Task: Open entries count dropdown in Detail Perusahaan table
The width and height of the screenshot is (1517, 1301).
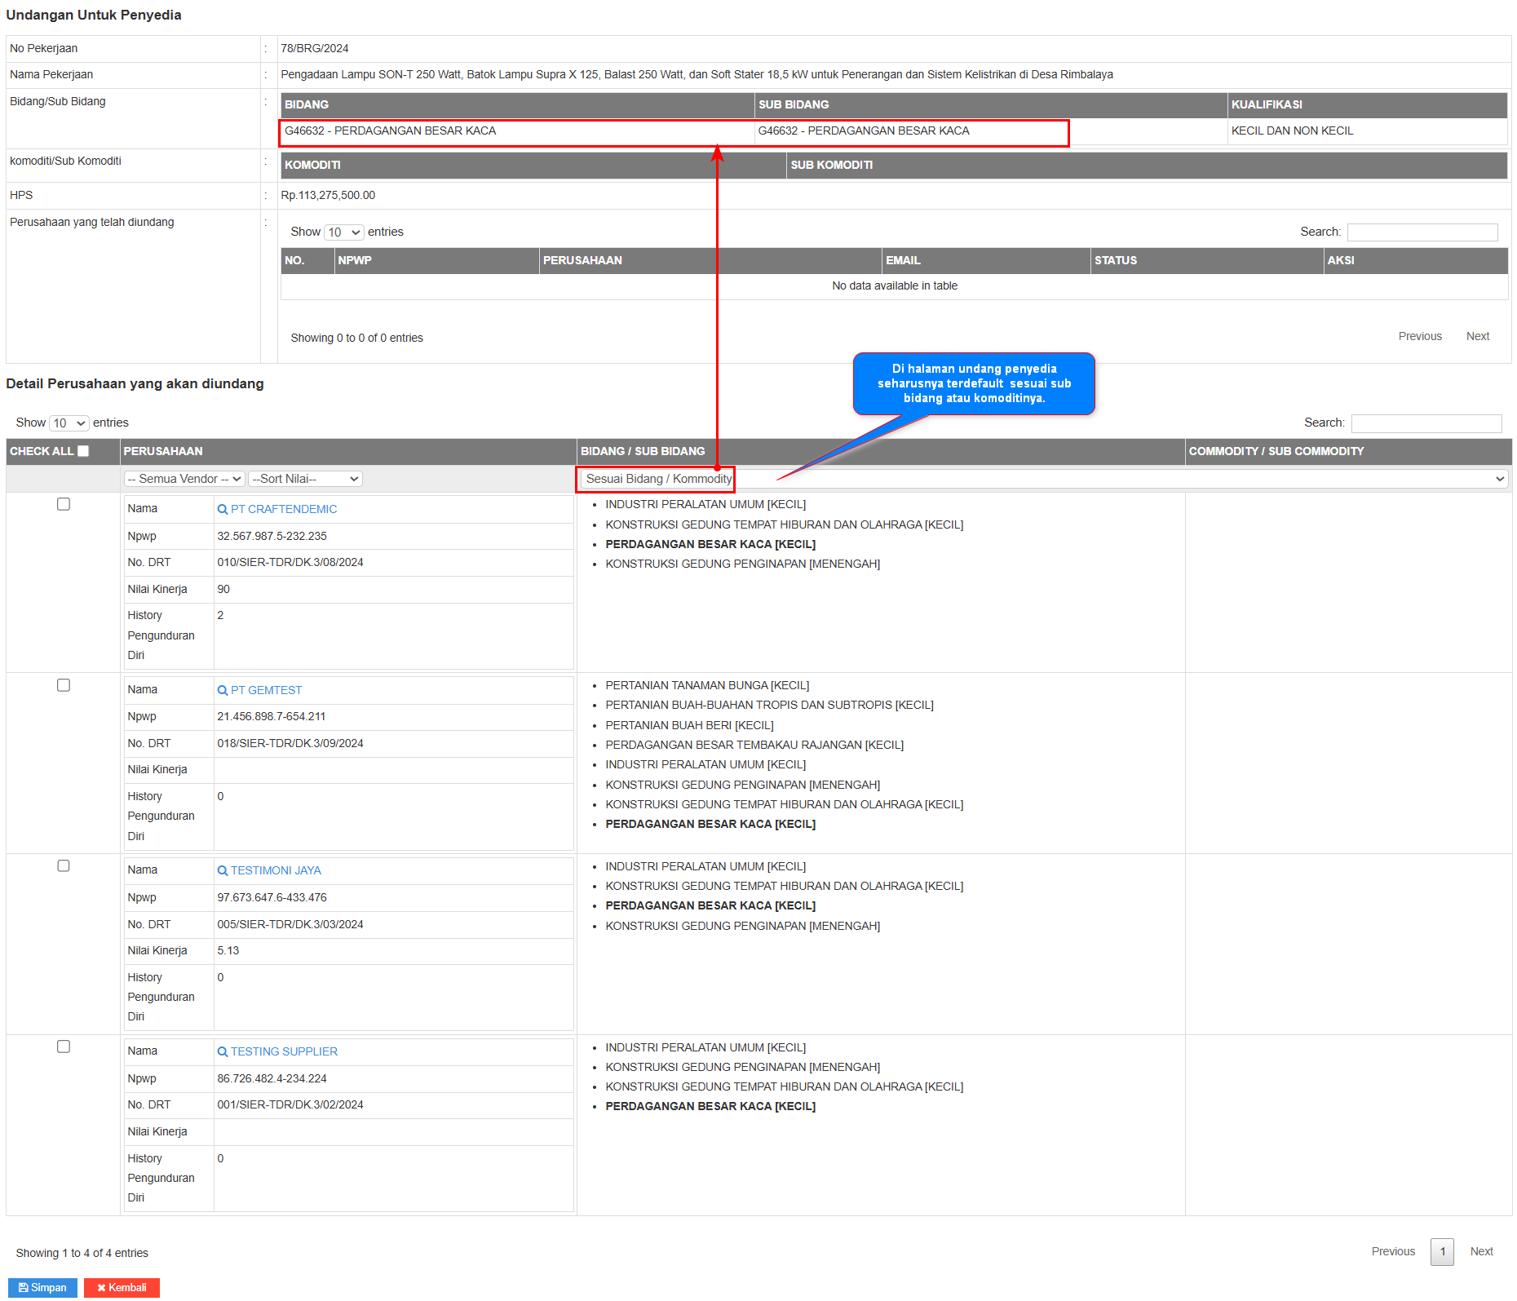Action: pyautogui.click(x=69, y=423)
